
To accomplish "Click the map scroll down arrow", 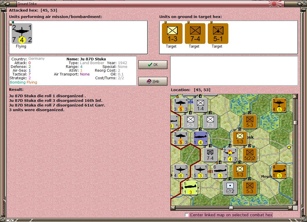I will click(295, 203).
